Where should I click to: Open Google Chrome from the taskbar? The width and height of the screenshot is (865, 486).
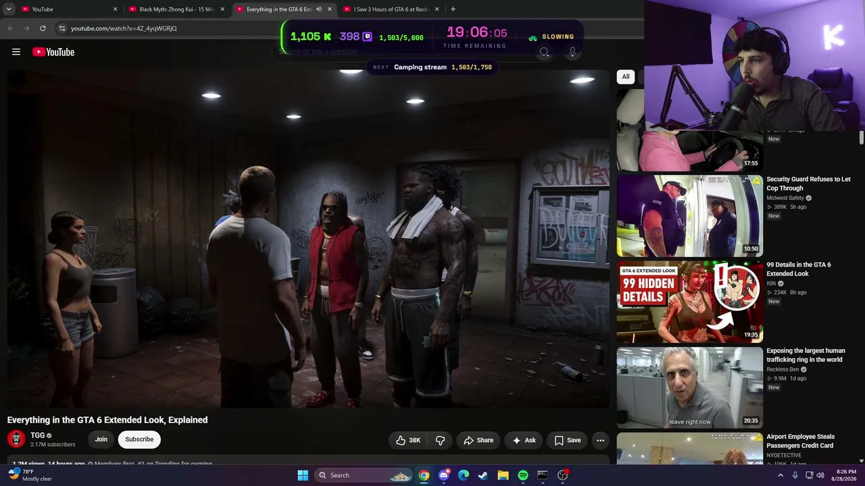tap(424, 475)
